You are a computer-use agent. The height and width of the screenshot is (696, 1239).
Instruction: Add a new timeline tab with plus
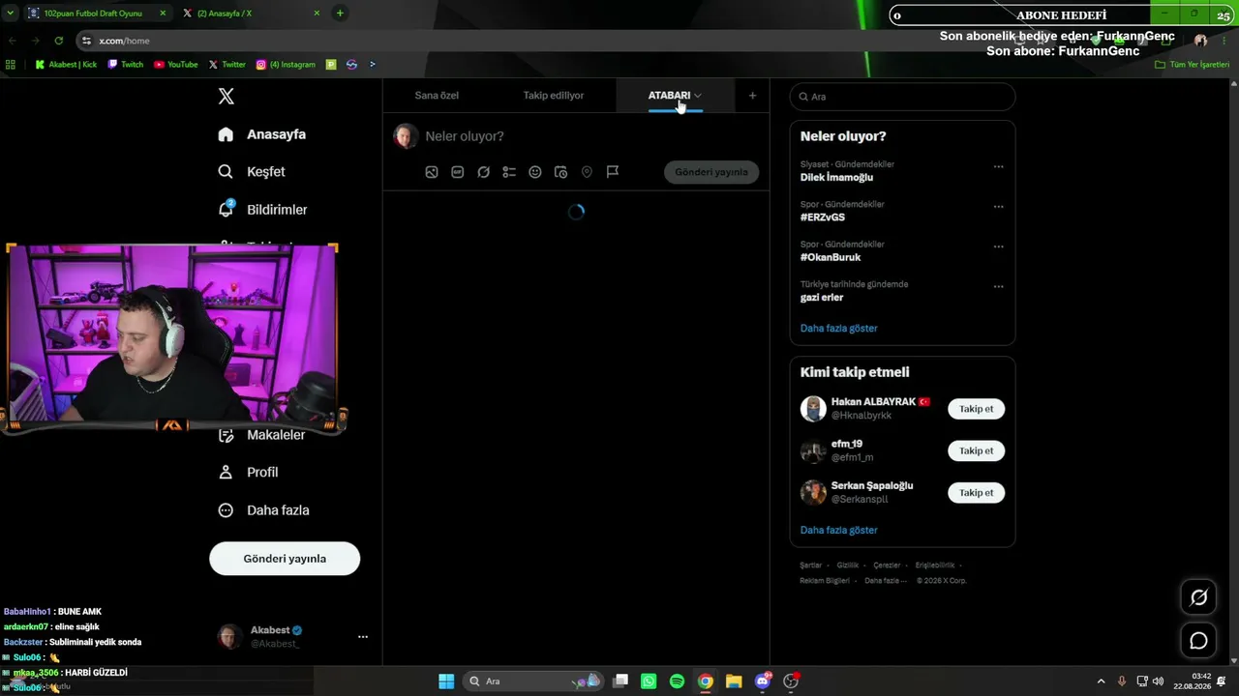tap(752, 96)
